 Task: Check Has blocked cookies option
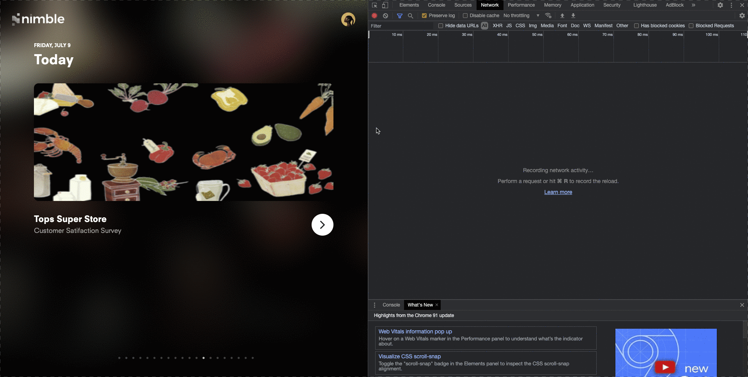(x=636, y=26)
